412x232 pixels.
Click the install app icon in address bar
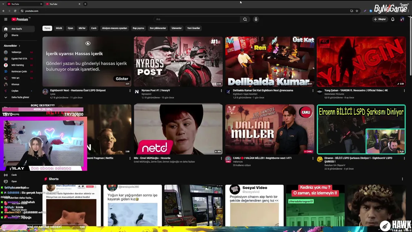click(351, 11)
